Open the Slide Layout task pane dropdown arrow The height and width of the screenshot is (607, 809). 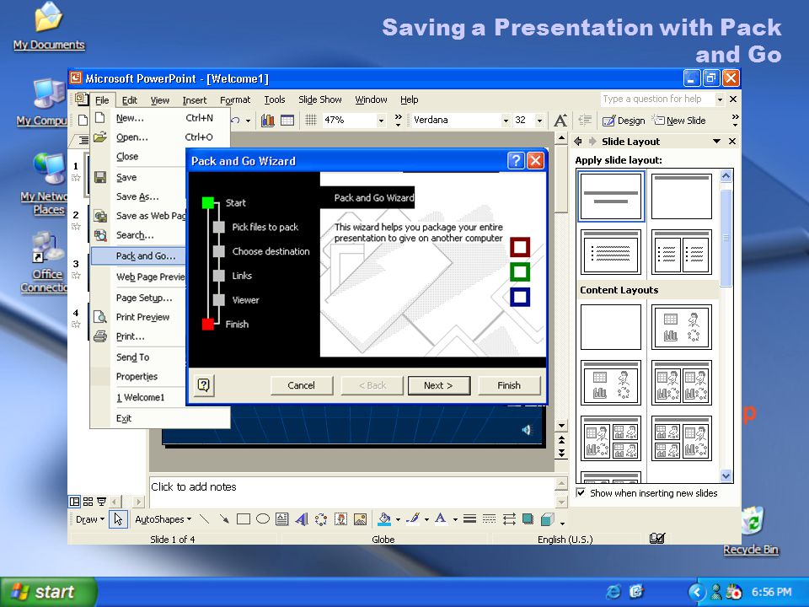(716, 141)
